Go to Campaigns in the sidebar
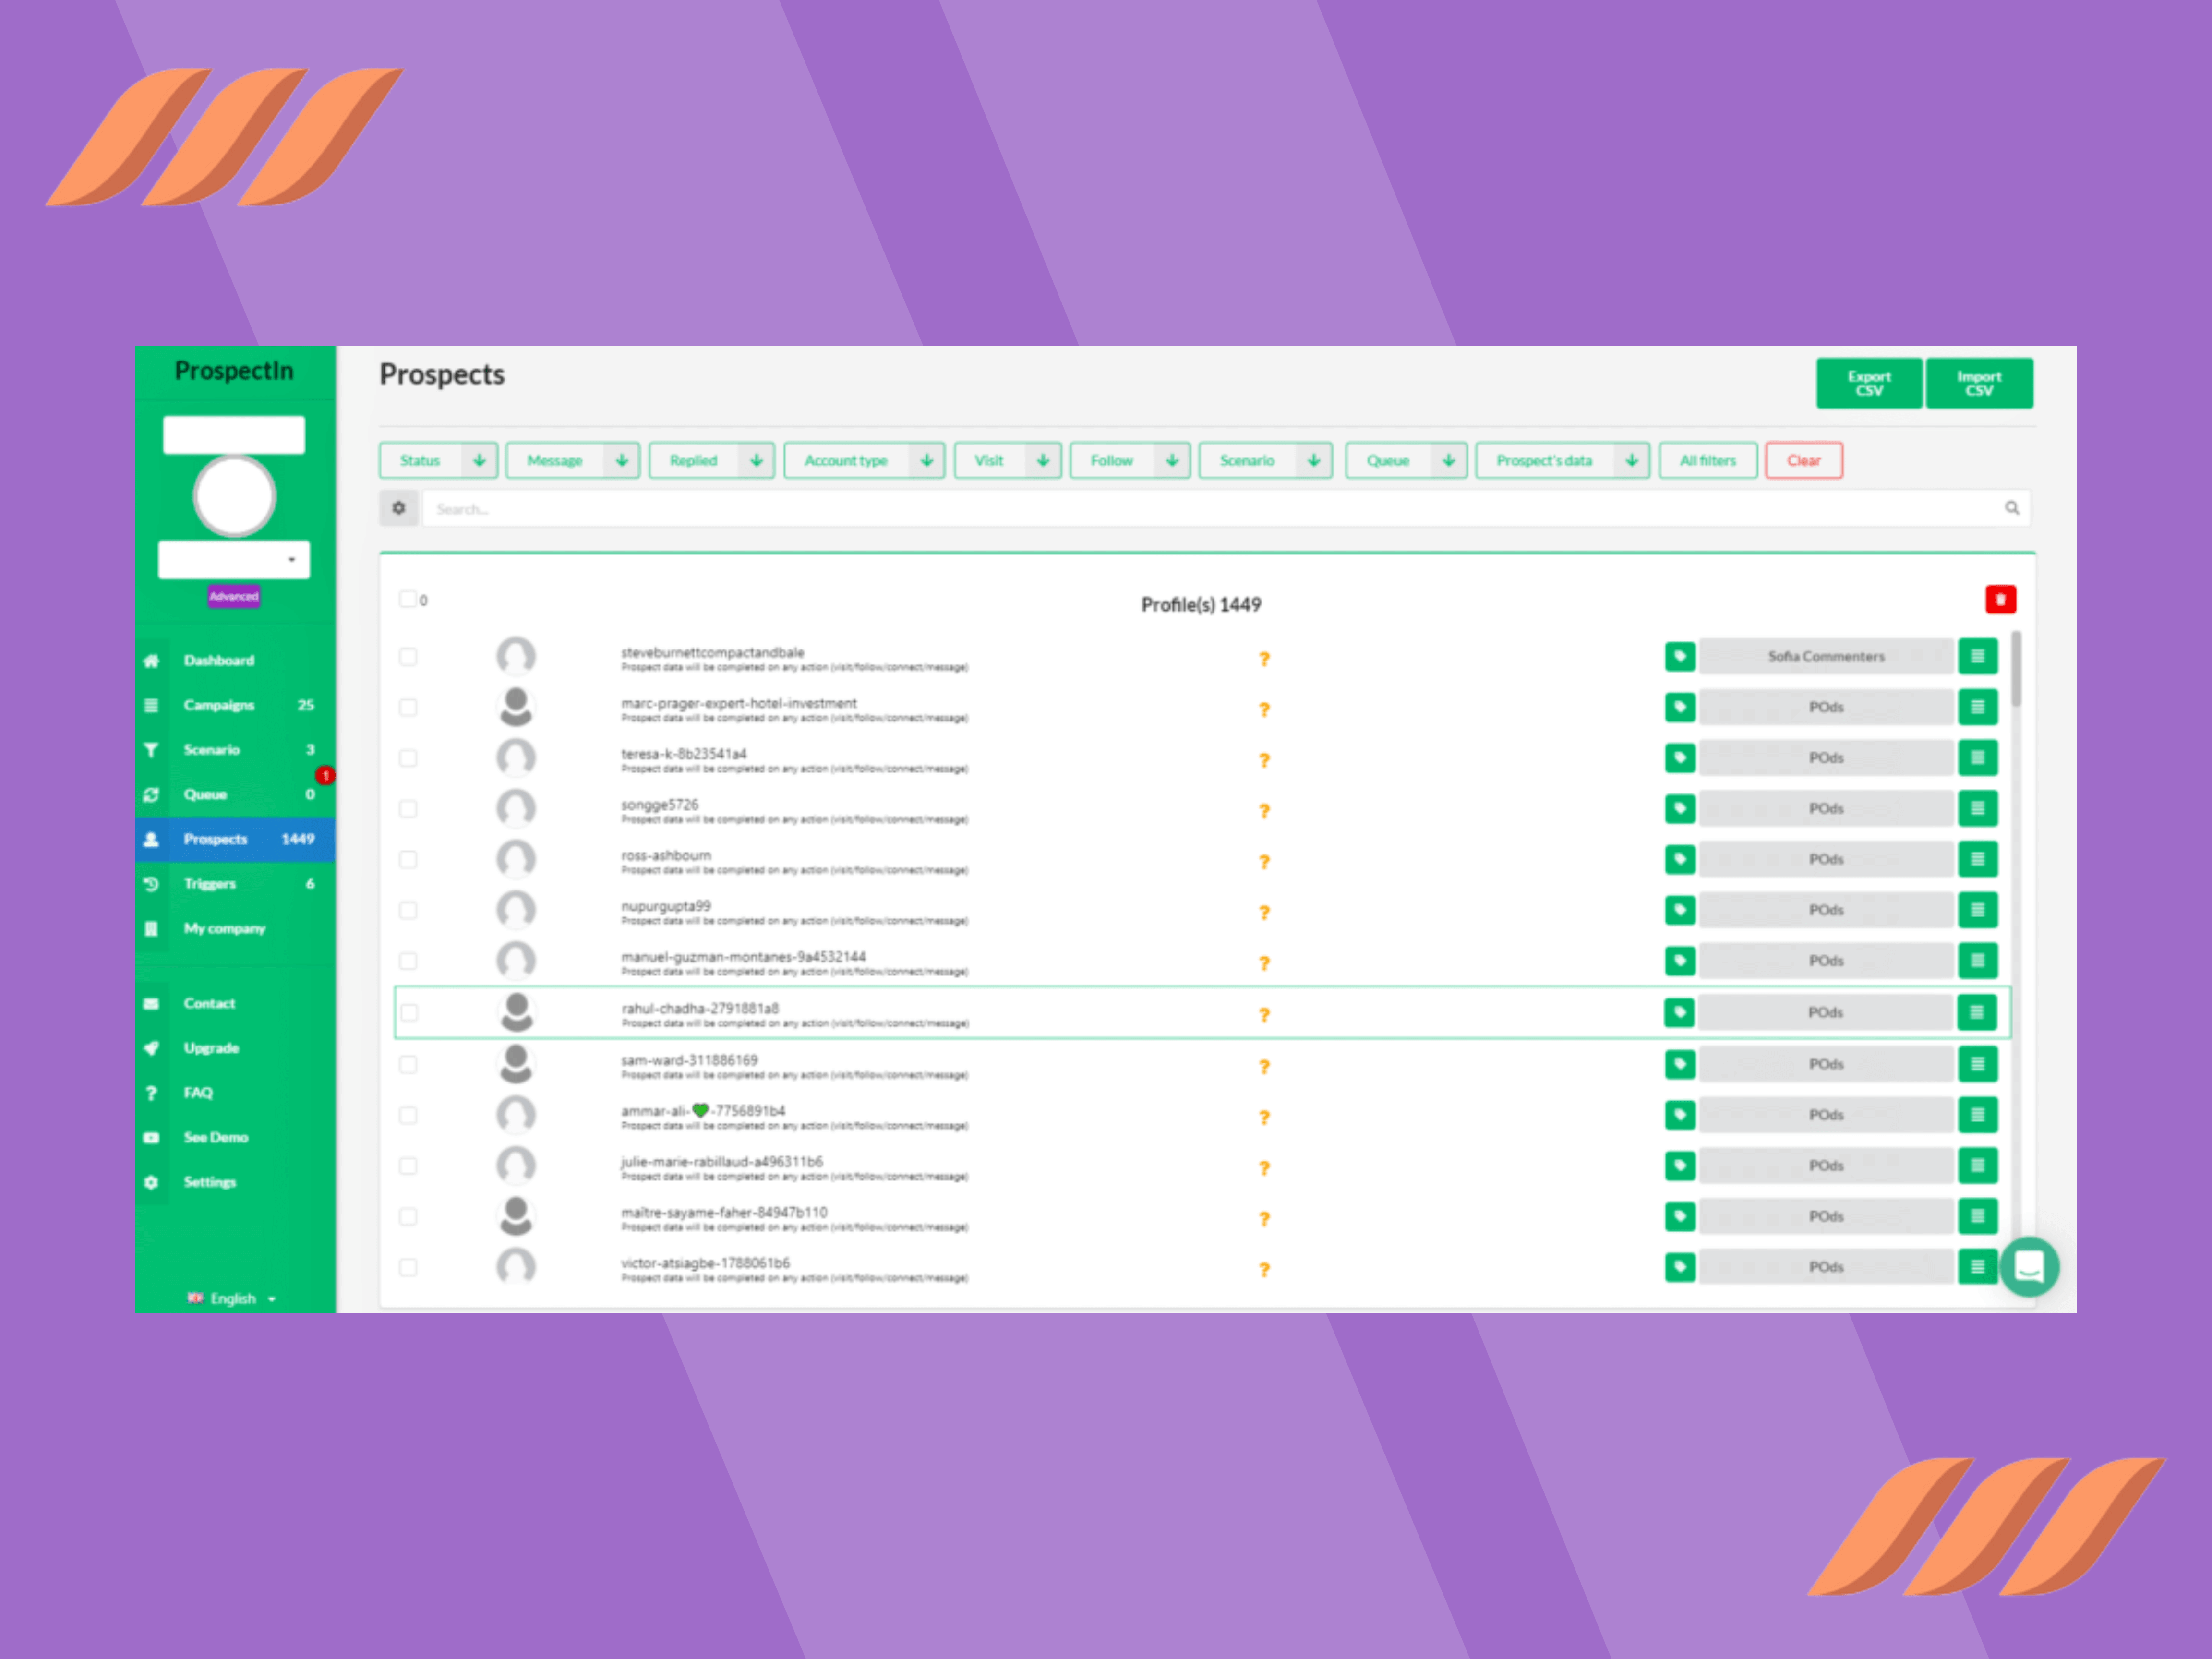This screenshot has width=2212, height=1659. pyautogui.click(x=219, y=705)
